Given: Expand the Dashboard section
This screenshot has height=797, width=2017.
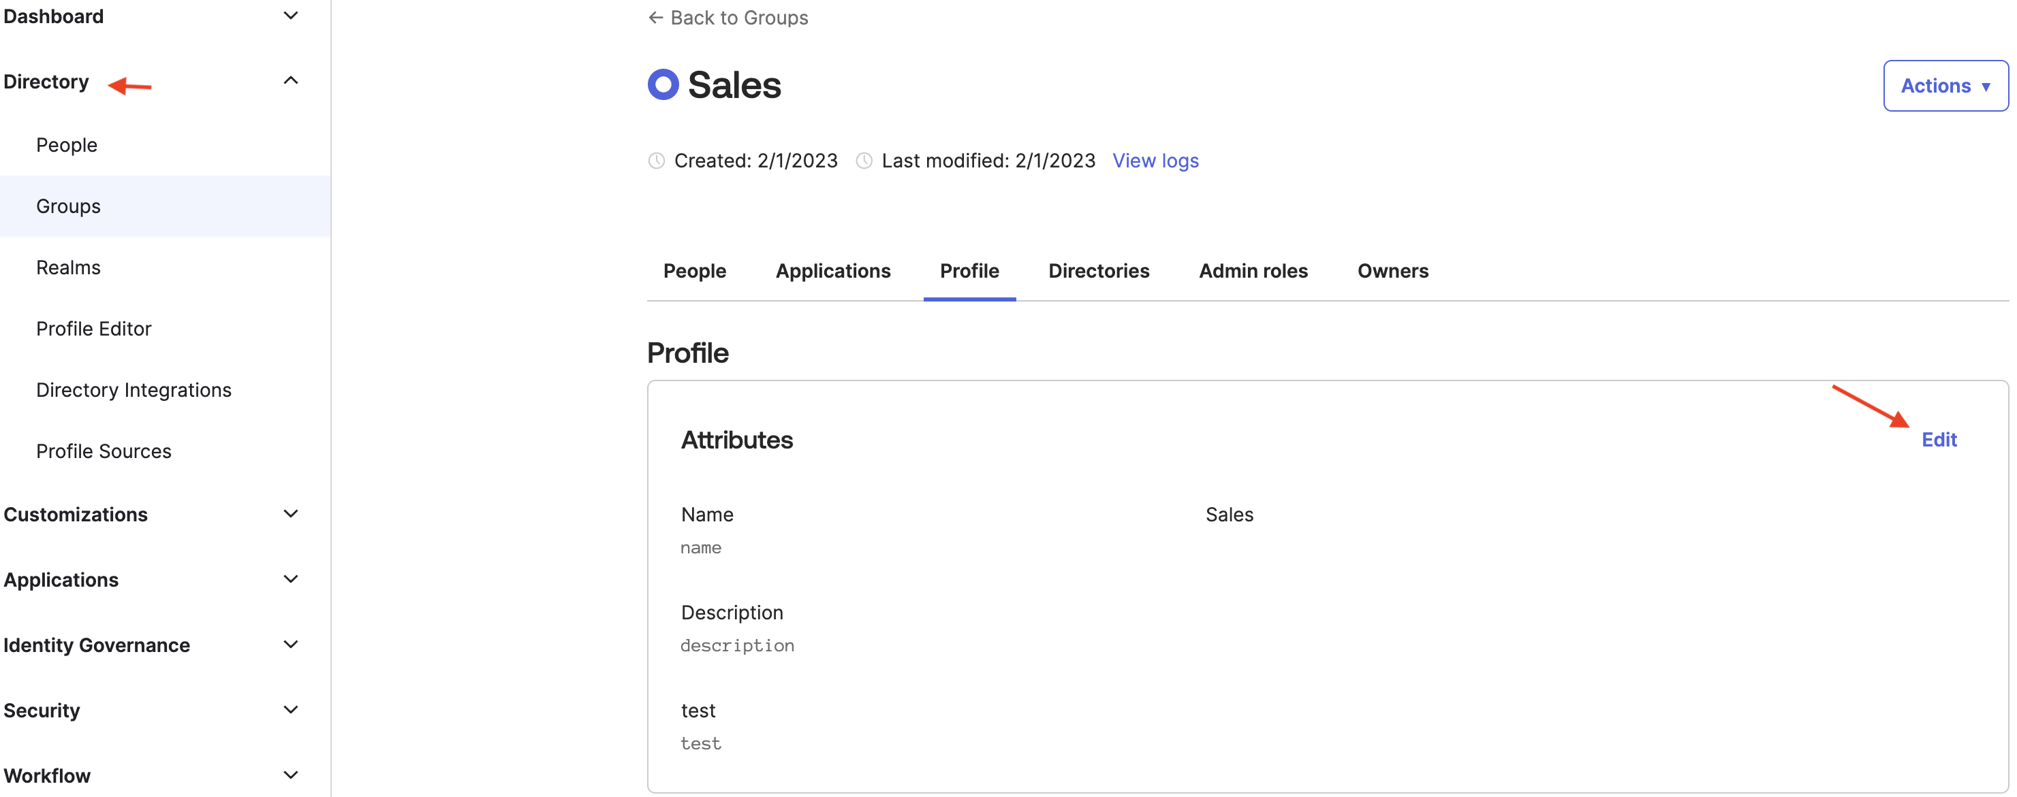Looking at the screenshot, I should 290,15.
